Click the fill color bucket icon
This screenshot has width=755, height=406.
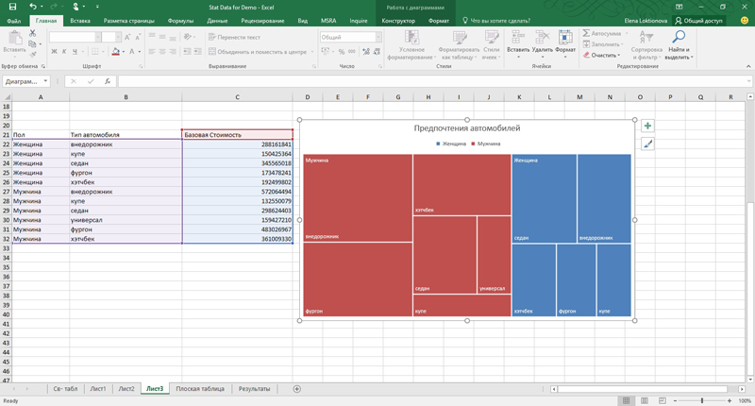click(115, 52)
